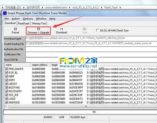Uncheck the MBR partition checkbox
The image size is (157, 123).
click(7, 76)
